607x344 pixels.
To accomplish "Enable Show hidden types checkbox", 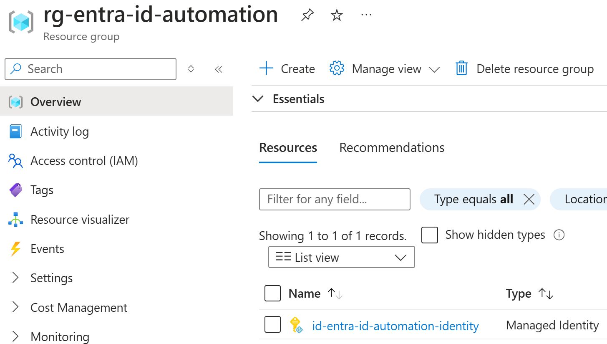I will (430, 235).
